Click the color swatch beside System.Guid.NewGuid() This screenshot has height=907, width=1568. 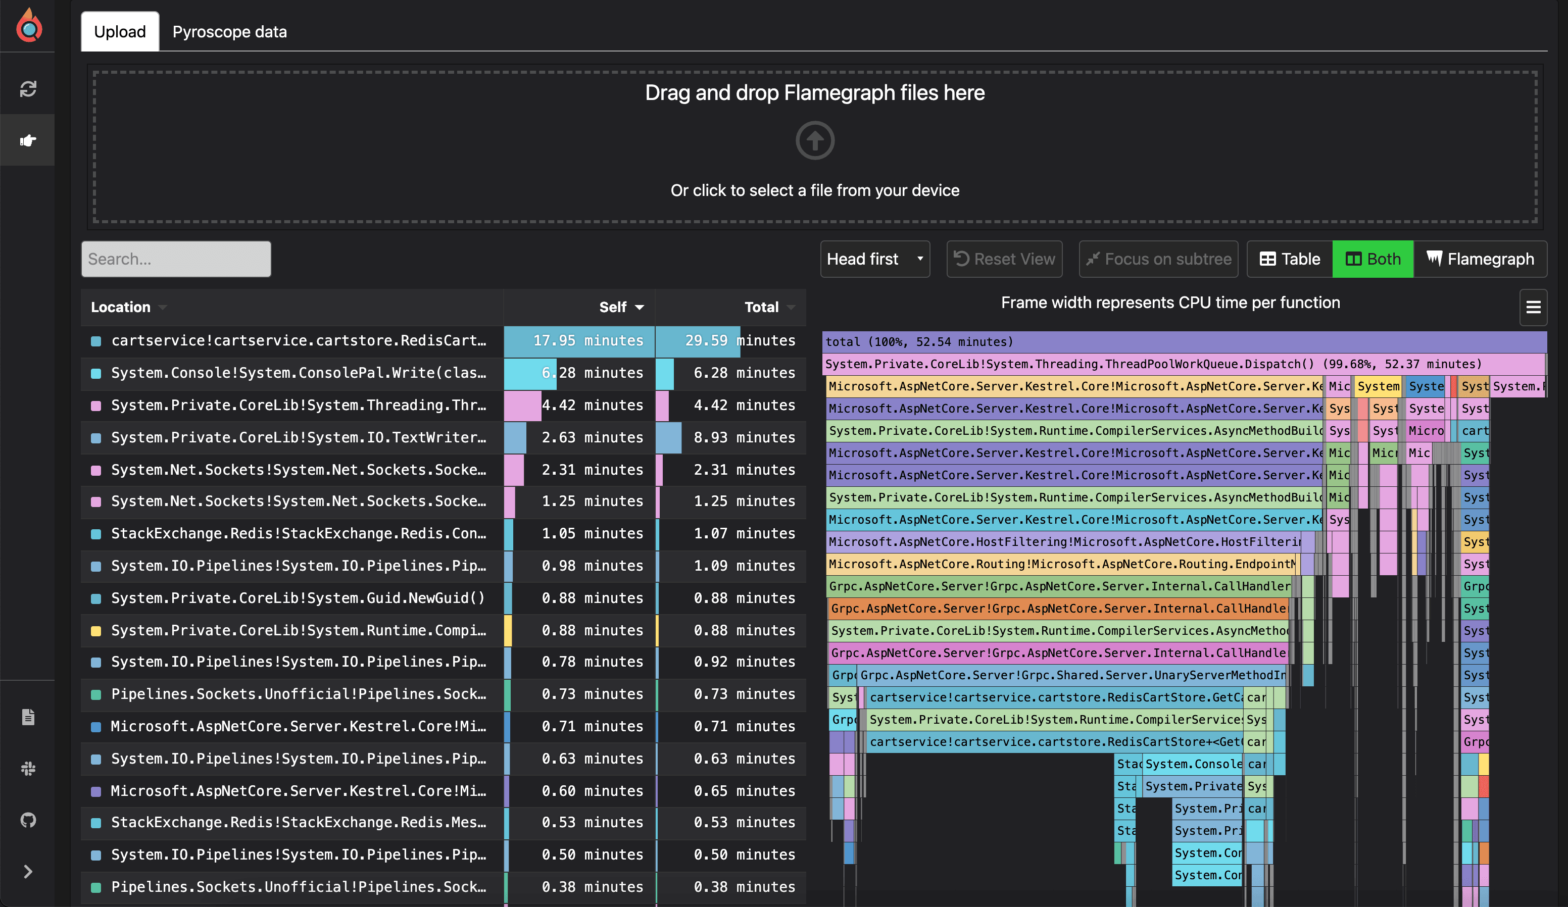pyautogui.click(x=96, y=598)
